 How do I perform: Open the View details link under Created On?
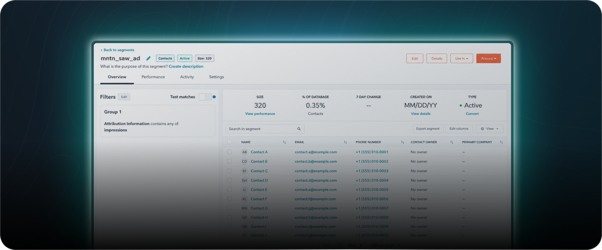[421, 114]
